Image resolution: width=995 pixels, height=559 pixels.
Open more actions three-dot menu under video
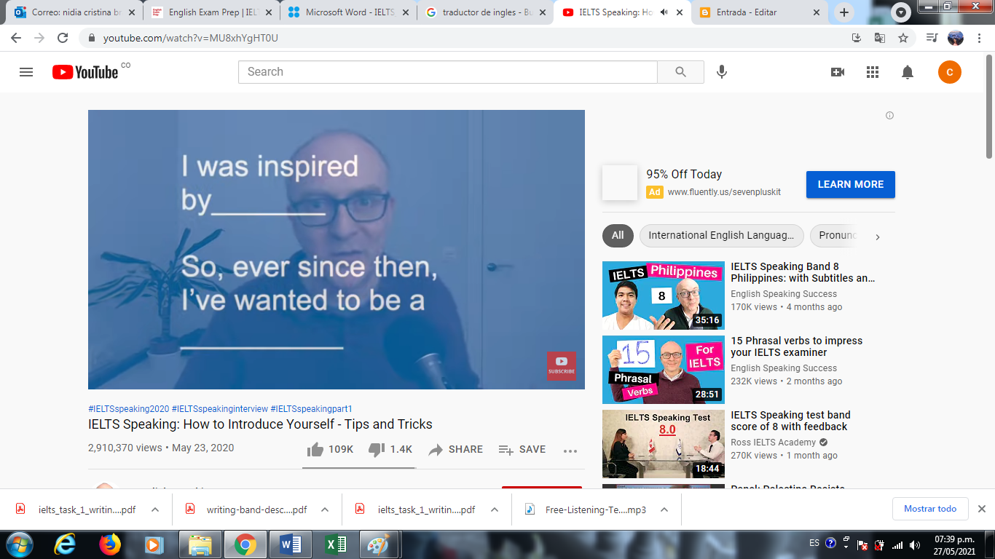570,451
